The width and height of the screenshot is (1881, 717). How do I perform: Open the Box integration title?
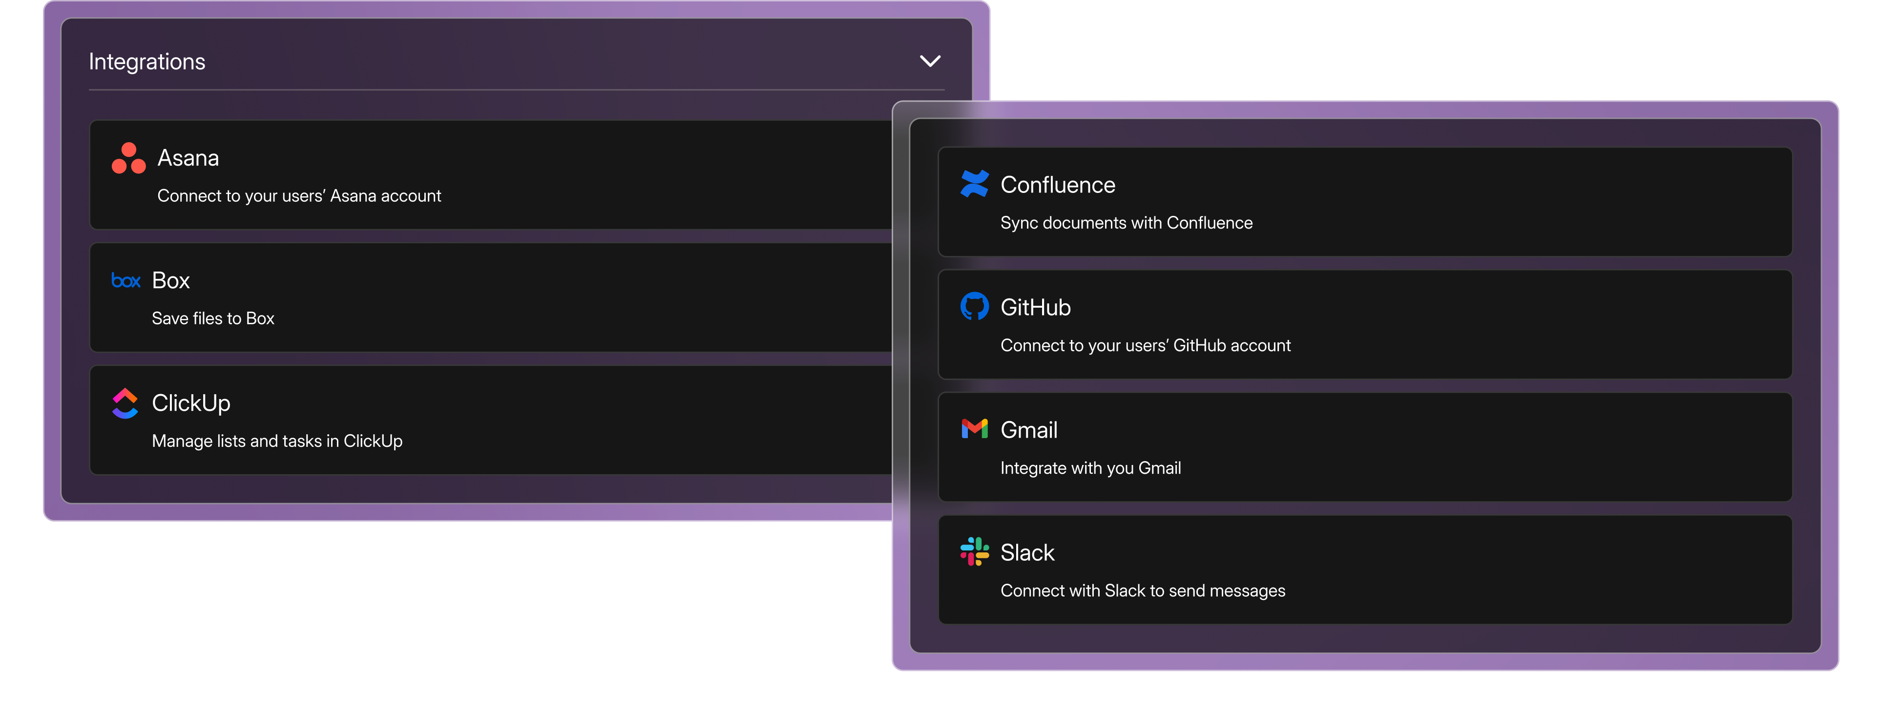tap(171, 281)
